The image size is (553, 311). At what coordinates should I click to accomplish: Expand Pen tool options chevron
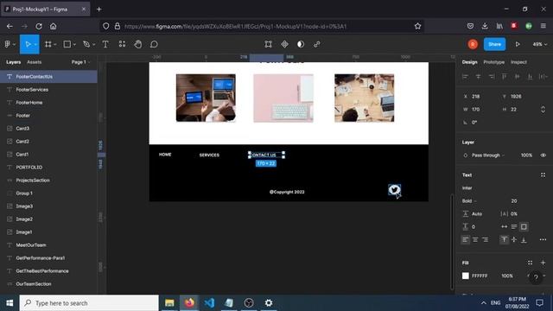pos(94,45)
